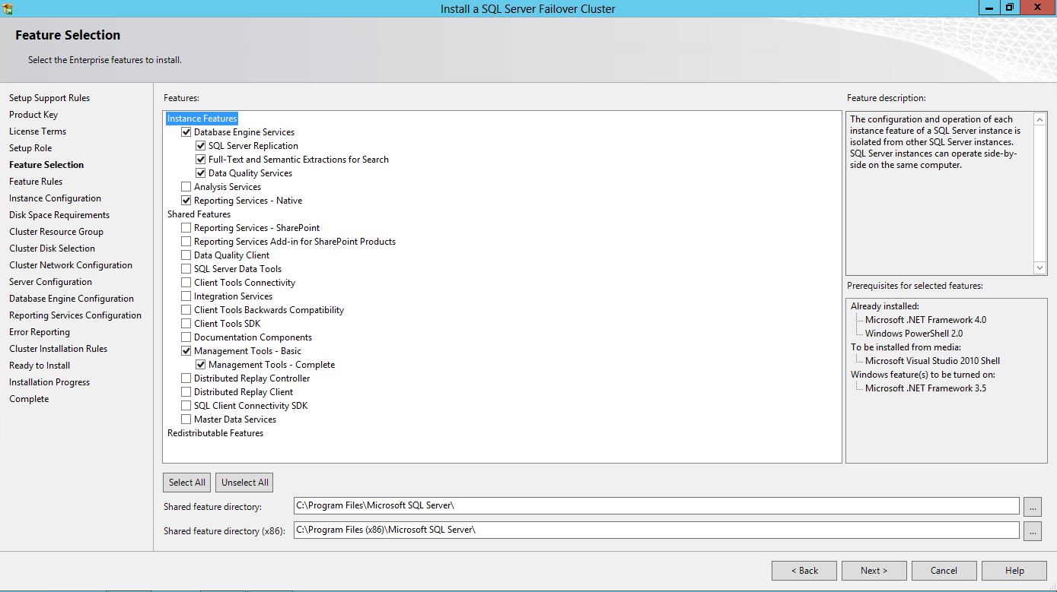Enable SQL Server Data Tools checkbox

186,269
